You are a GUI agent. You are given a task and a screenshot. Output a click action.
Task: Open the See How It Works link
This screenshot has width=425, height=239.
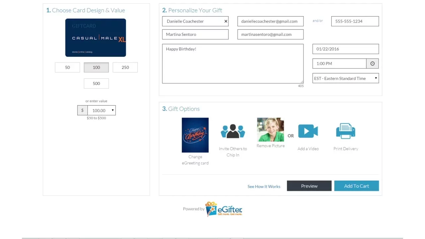click(264, 187)
